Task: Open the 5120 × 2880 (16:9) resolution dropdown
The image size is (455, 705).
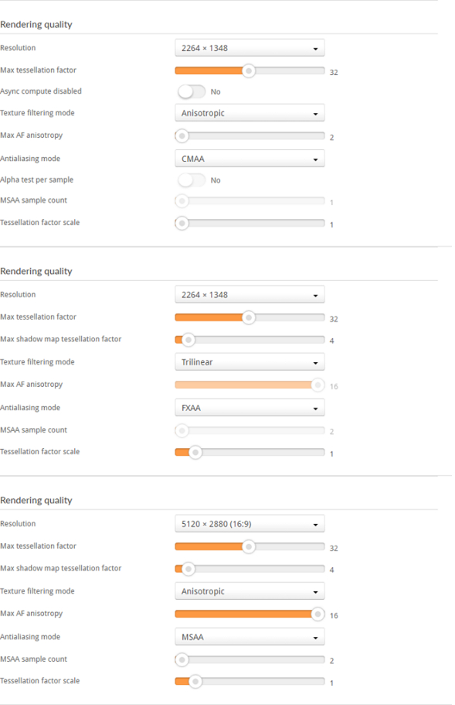Action: point(250,524)
